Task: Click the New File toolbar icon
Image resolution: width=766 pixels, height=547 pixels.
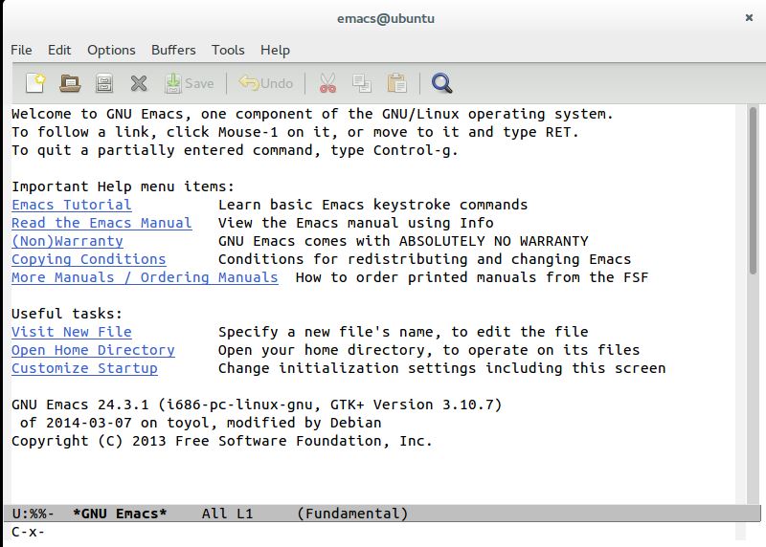Action: (x=34, y=83)
